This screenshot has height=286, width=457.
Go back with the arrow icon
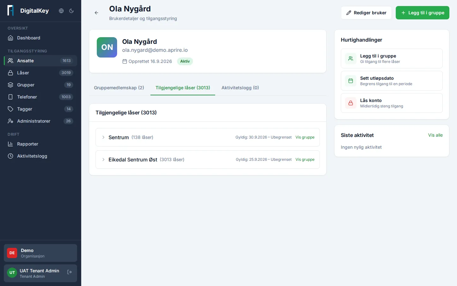96,13
